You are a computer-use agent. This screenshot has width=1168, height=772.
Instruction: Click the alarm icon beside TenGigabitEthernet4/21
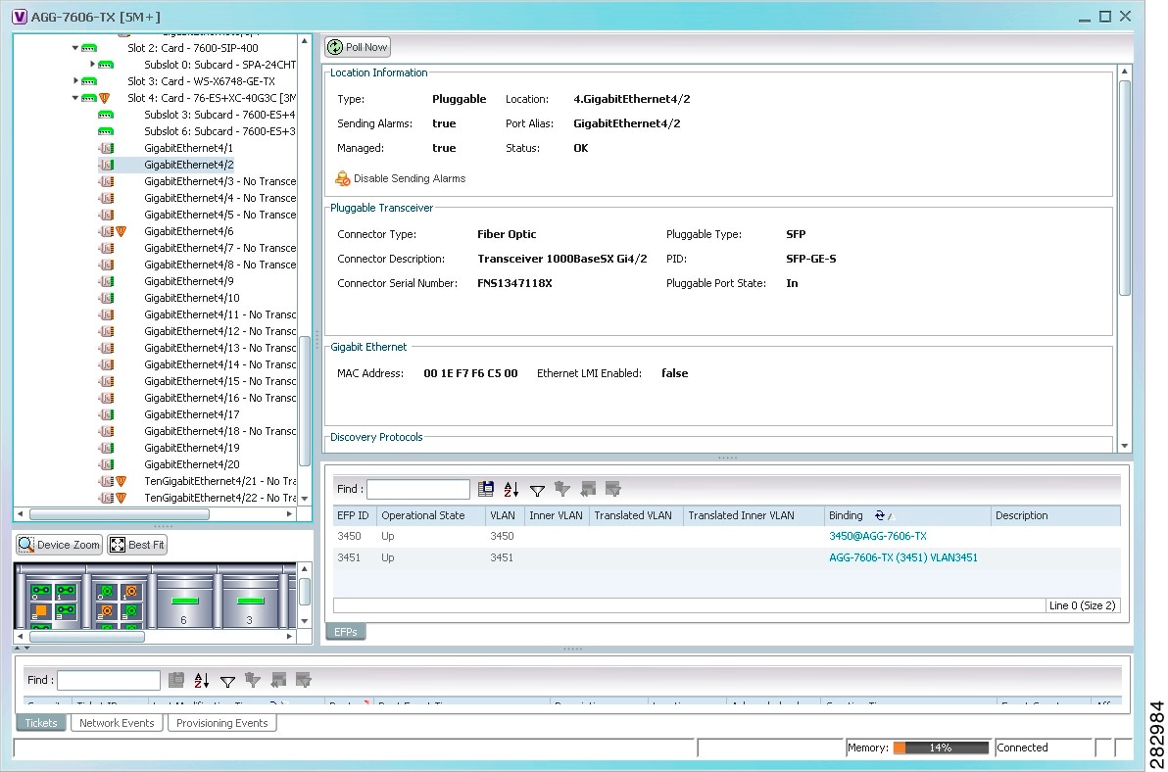click(122, 482)
